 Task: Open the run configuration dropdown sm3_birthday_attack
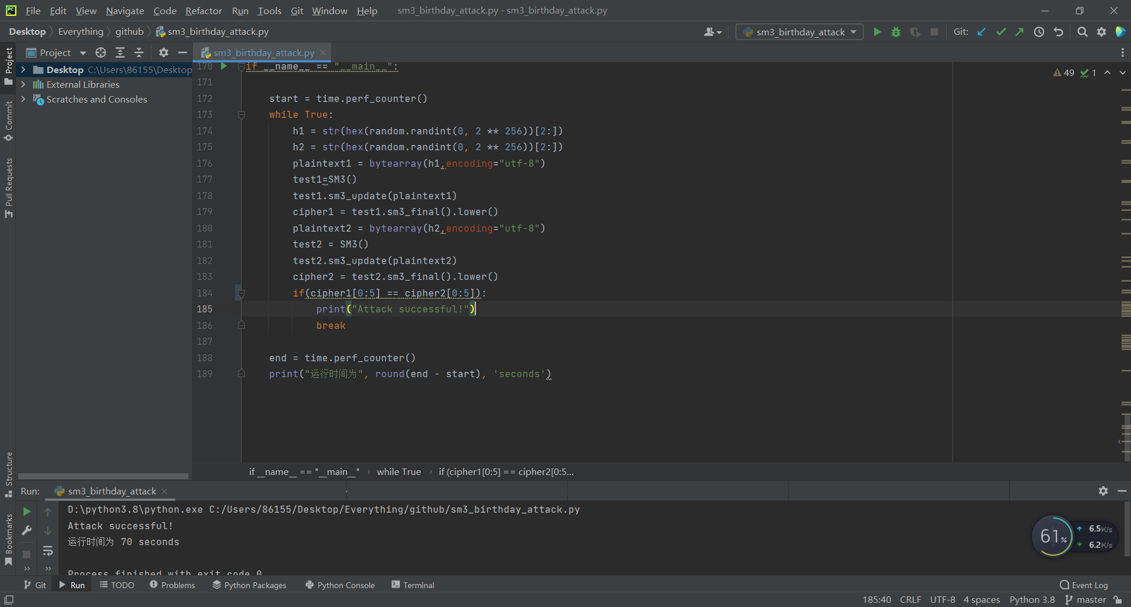pyautogui.click(x=799, y=32)
